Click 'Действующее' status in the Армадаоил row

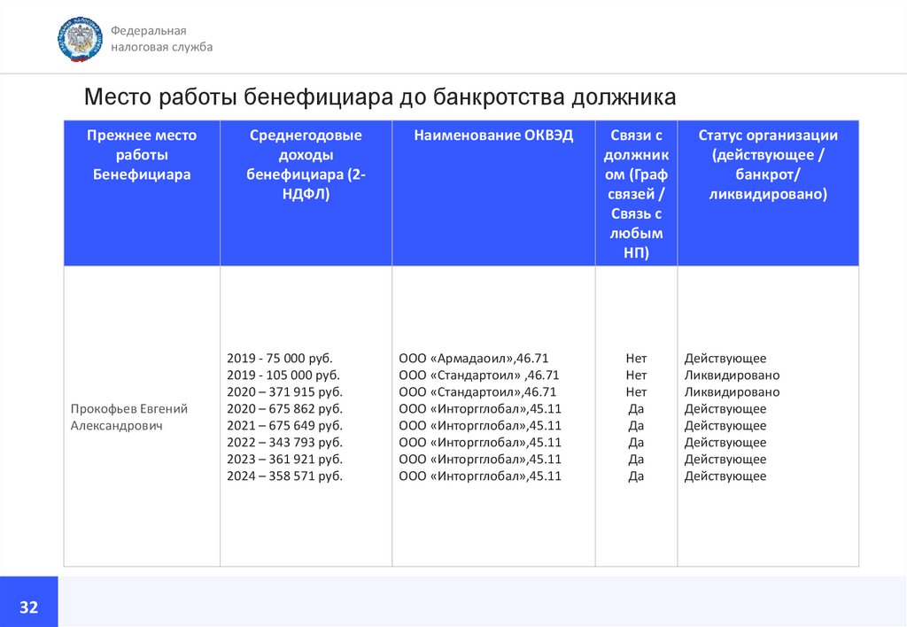coord(725,358)
